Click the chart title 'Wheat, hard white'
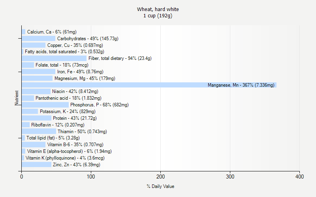This screenshot has width=316, height=197. pyautogui.click(x=158, y=9)
